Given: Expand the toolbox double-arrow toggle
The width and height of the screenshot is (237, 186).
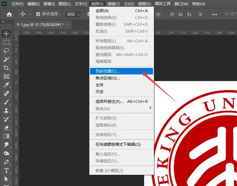Looking at the screenshot, I should pyautogui.click(x=3, y=22).
